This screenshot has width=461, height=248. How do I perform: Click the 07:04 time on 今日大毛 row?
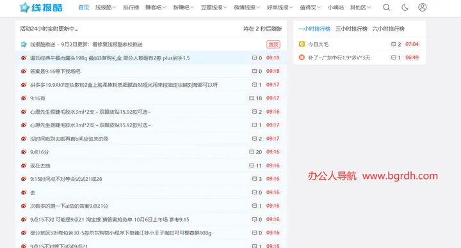tap(412, 44)
